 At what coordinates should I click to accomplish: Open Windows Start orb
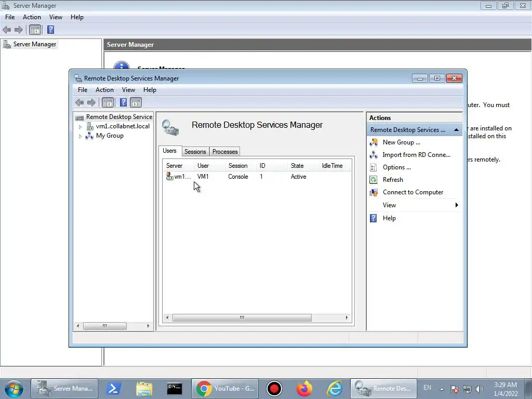pos(14,389)
